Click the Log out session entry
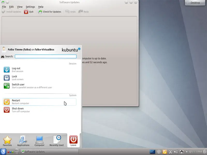Viewport: 207px width, 155px height. (x=40, y=70)
